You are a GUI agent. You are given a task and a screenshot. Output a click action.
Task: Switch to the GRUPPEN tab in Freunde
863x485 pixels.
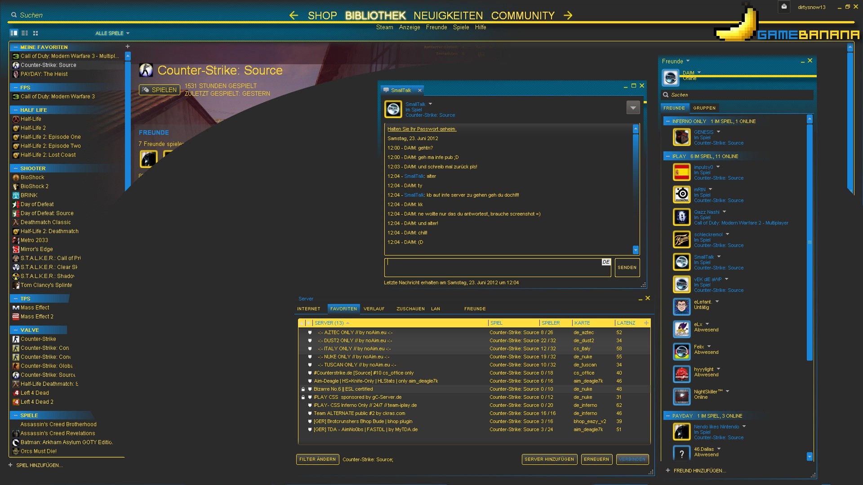tap(704, 108)
